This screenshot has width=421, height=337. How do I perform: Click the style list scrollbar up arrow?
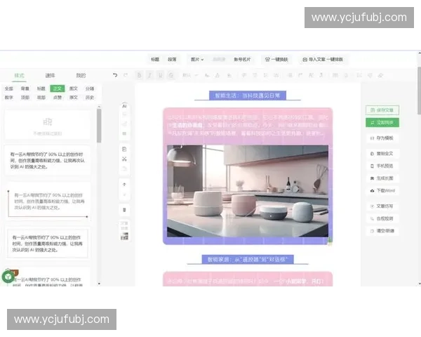99,107
